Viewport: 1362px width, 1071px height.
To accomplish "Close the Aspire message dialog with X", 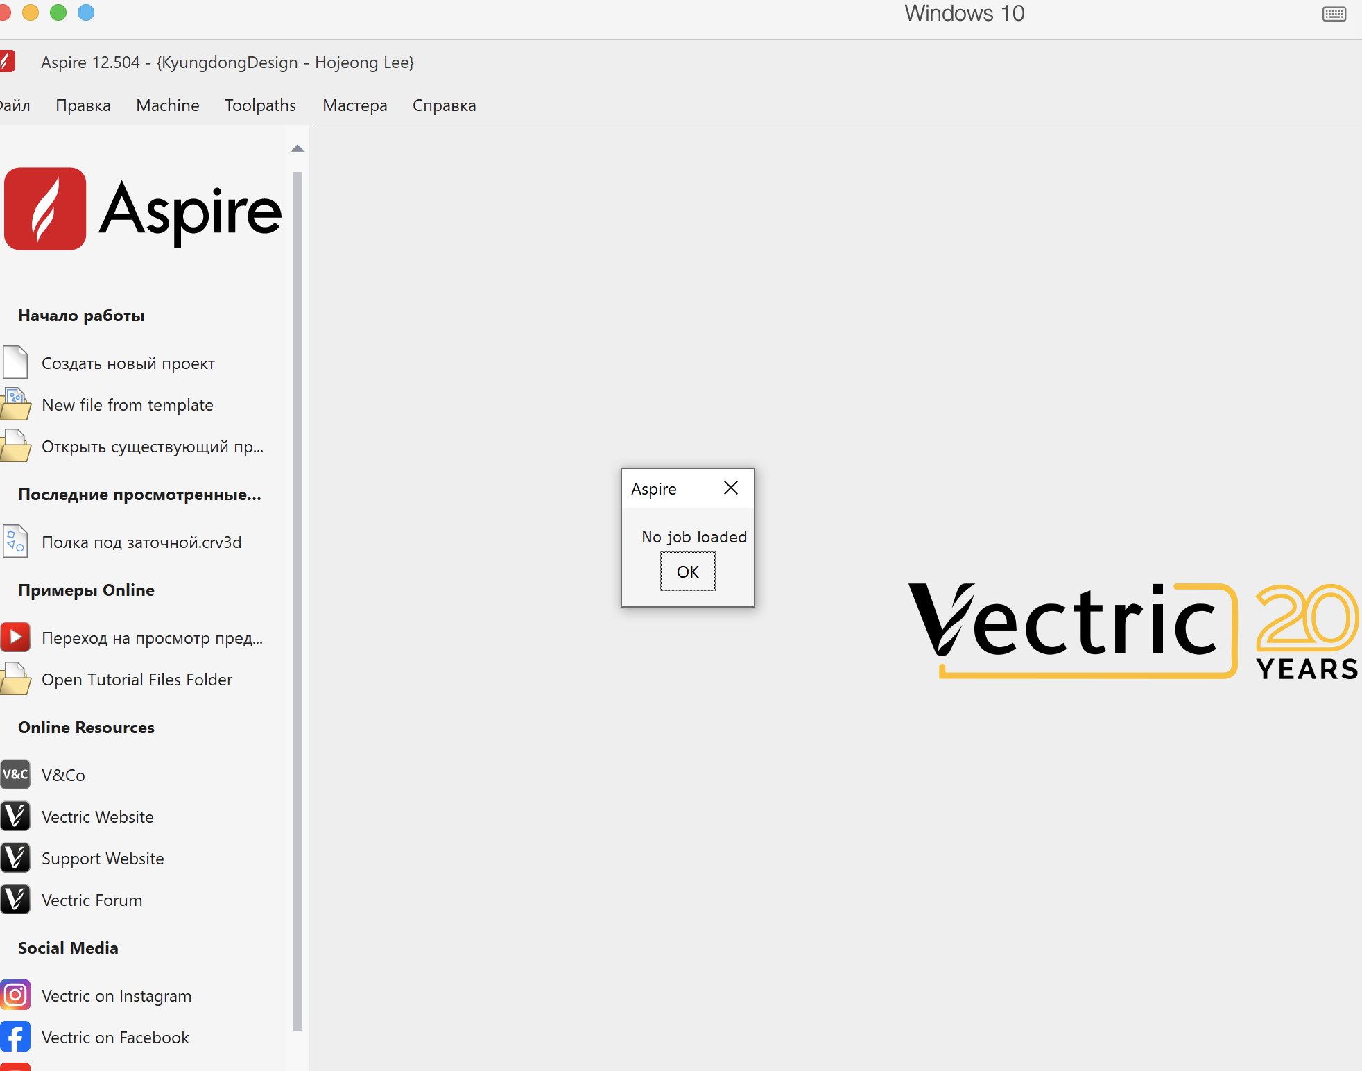I will pyautogui.click(x=730, y=488).
